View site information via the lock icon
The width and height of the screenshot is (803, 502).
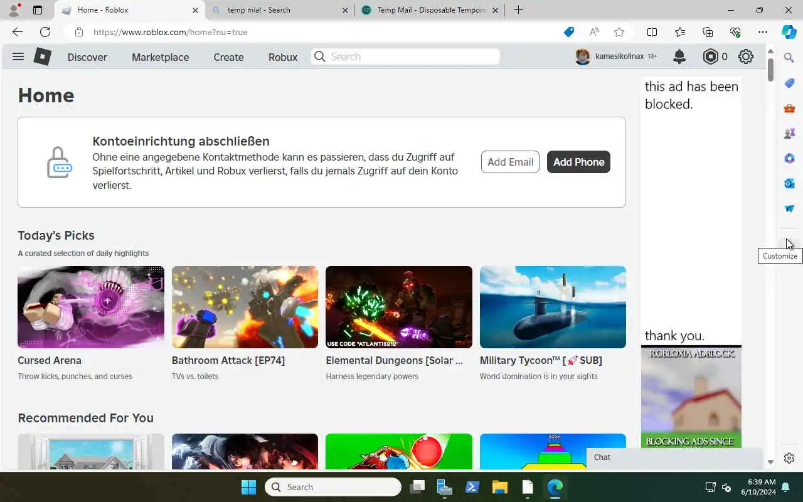78,32
